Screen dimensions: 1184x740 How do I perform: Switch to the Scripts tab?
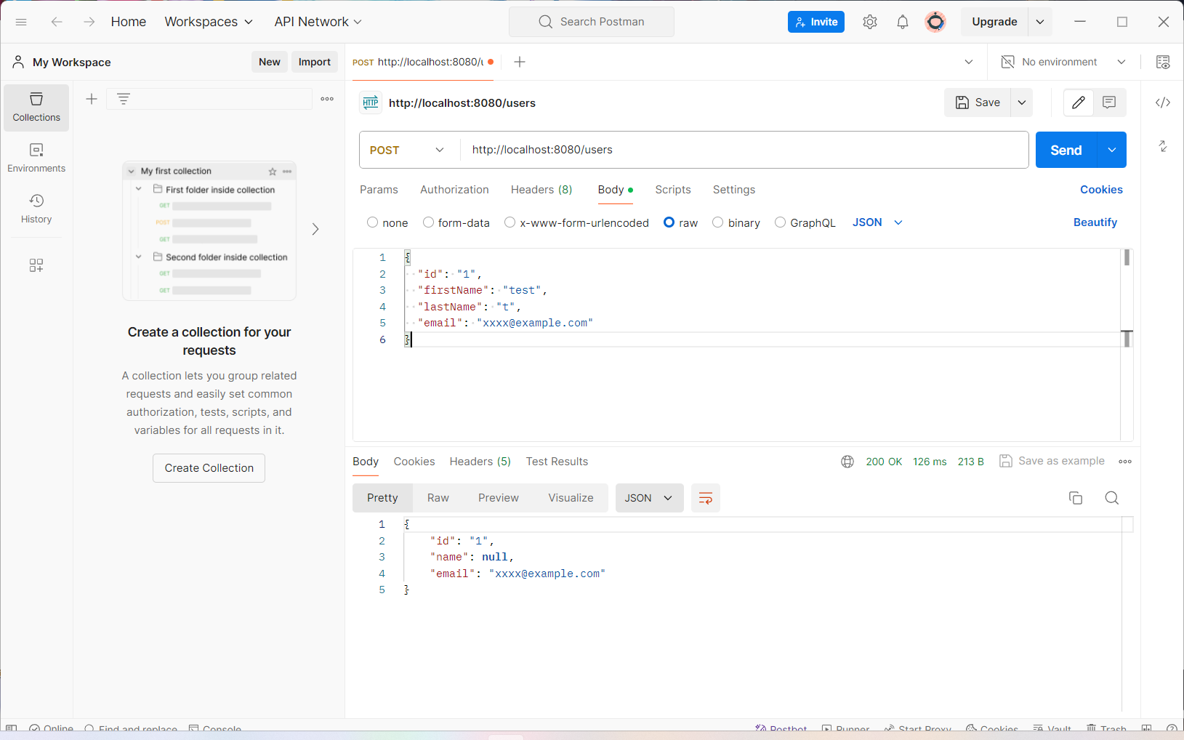(673, 190)
